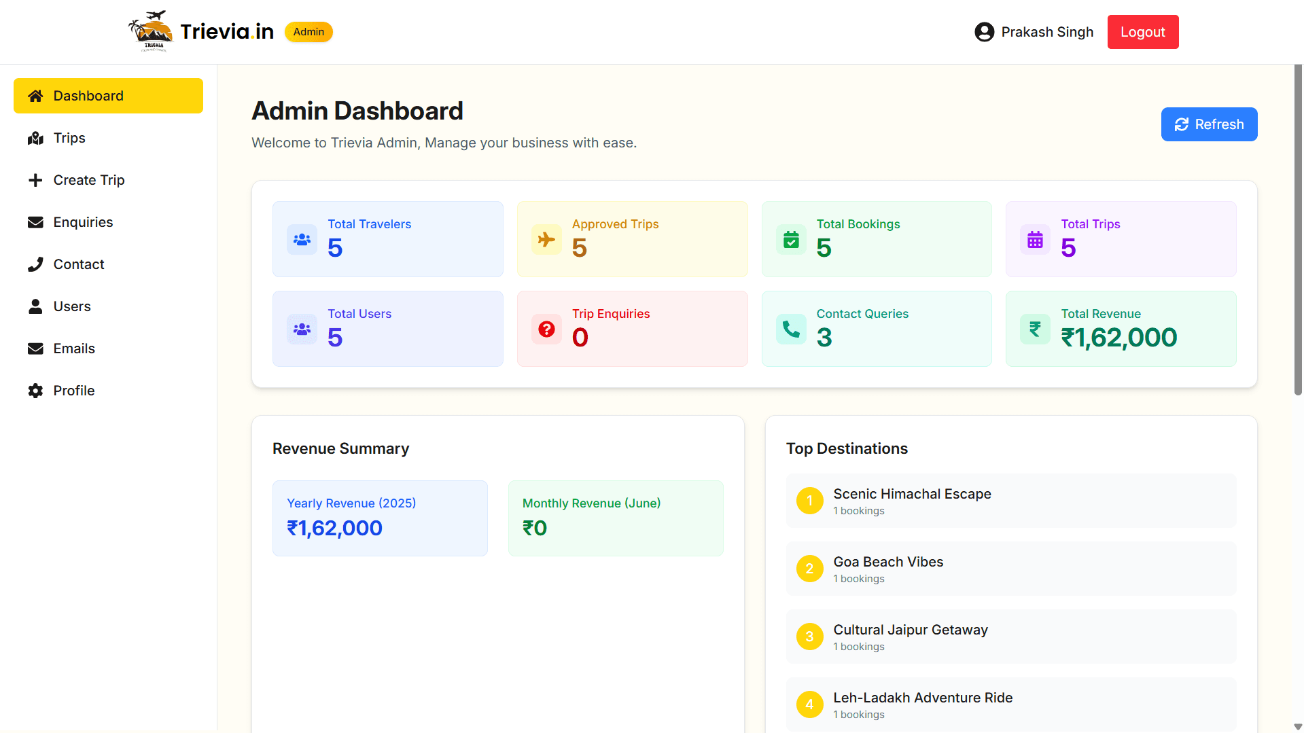Select the Create Trip plus icon

35,180
